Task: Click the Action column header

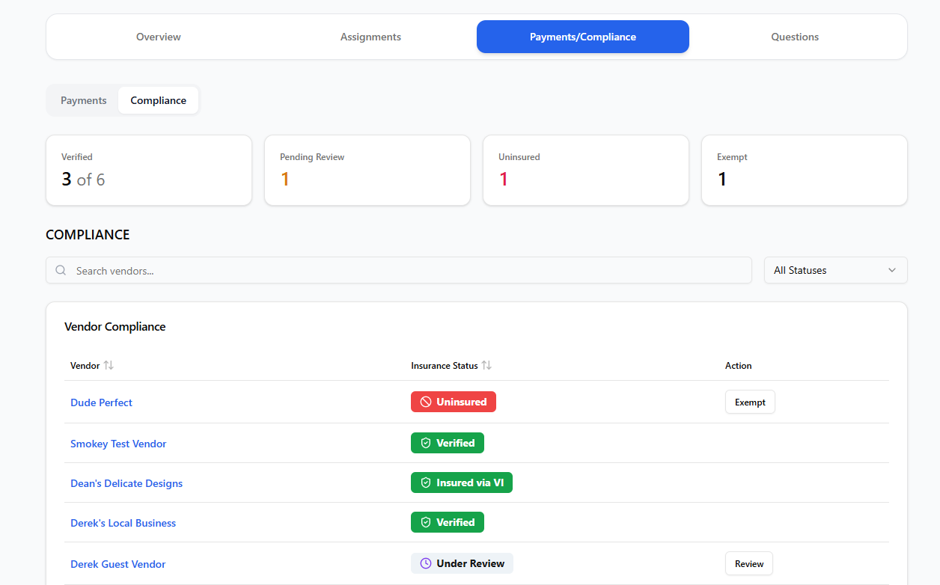Action: 739,366
